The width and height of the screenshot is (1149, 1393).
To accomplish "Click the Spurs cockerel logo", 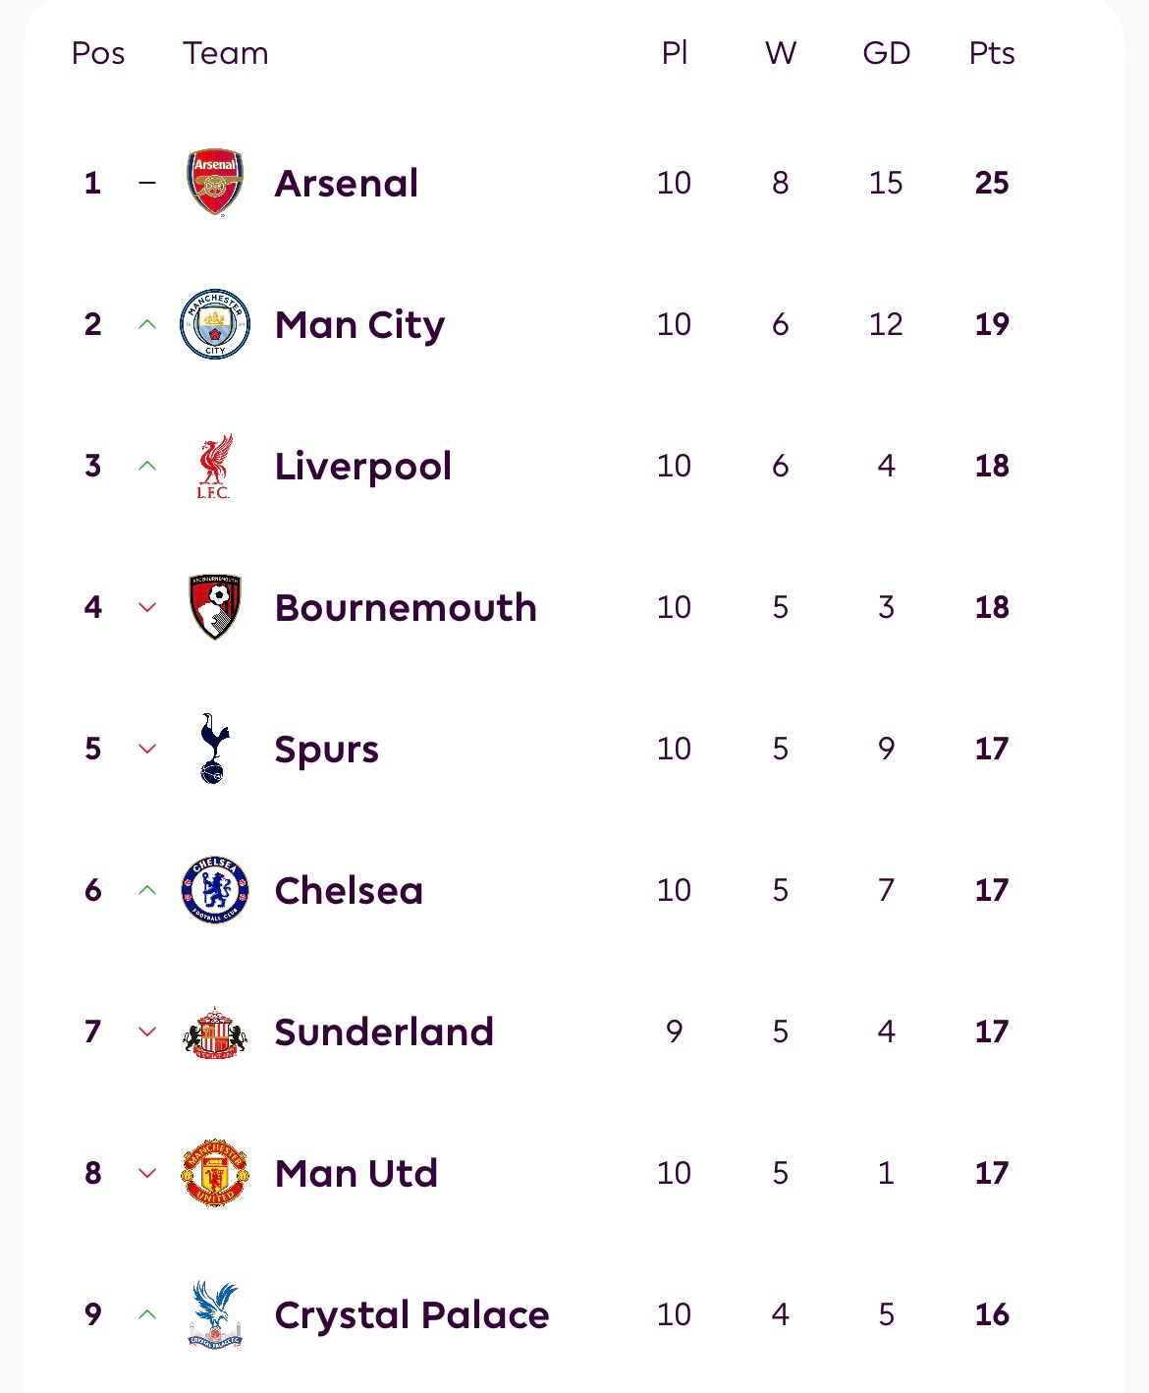I will pos(215,749).
